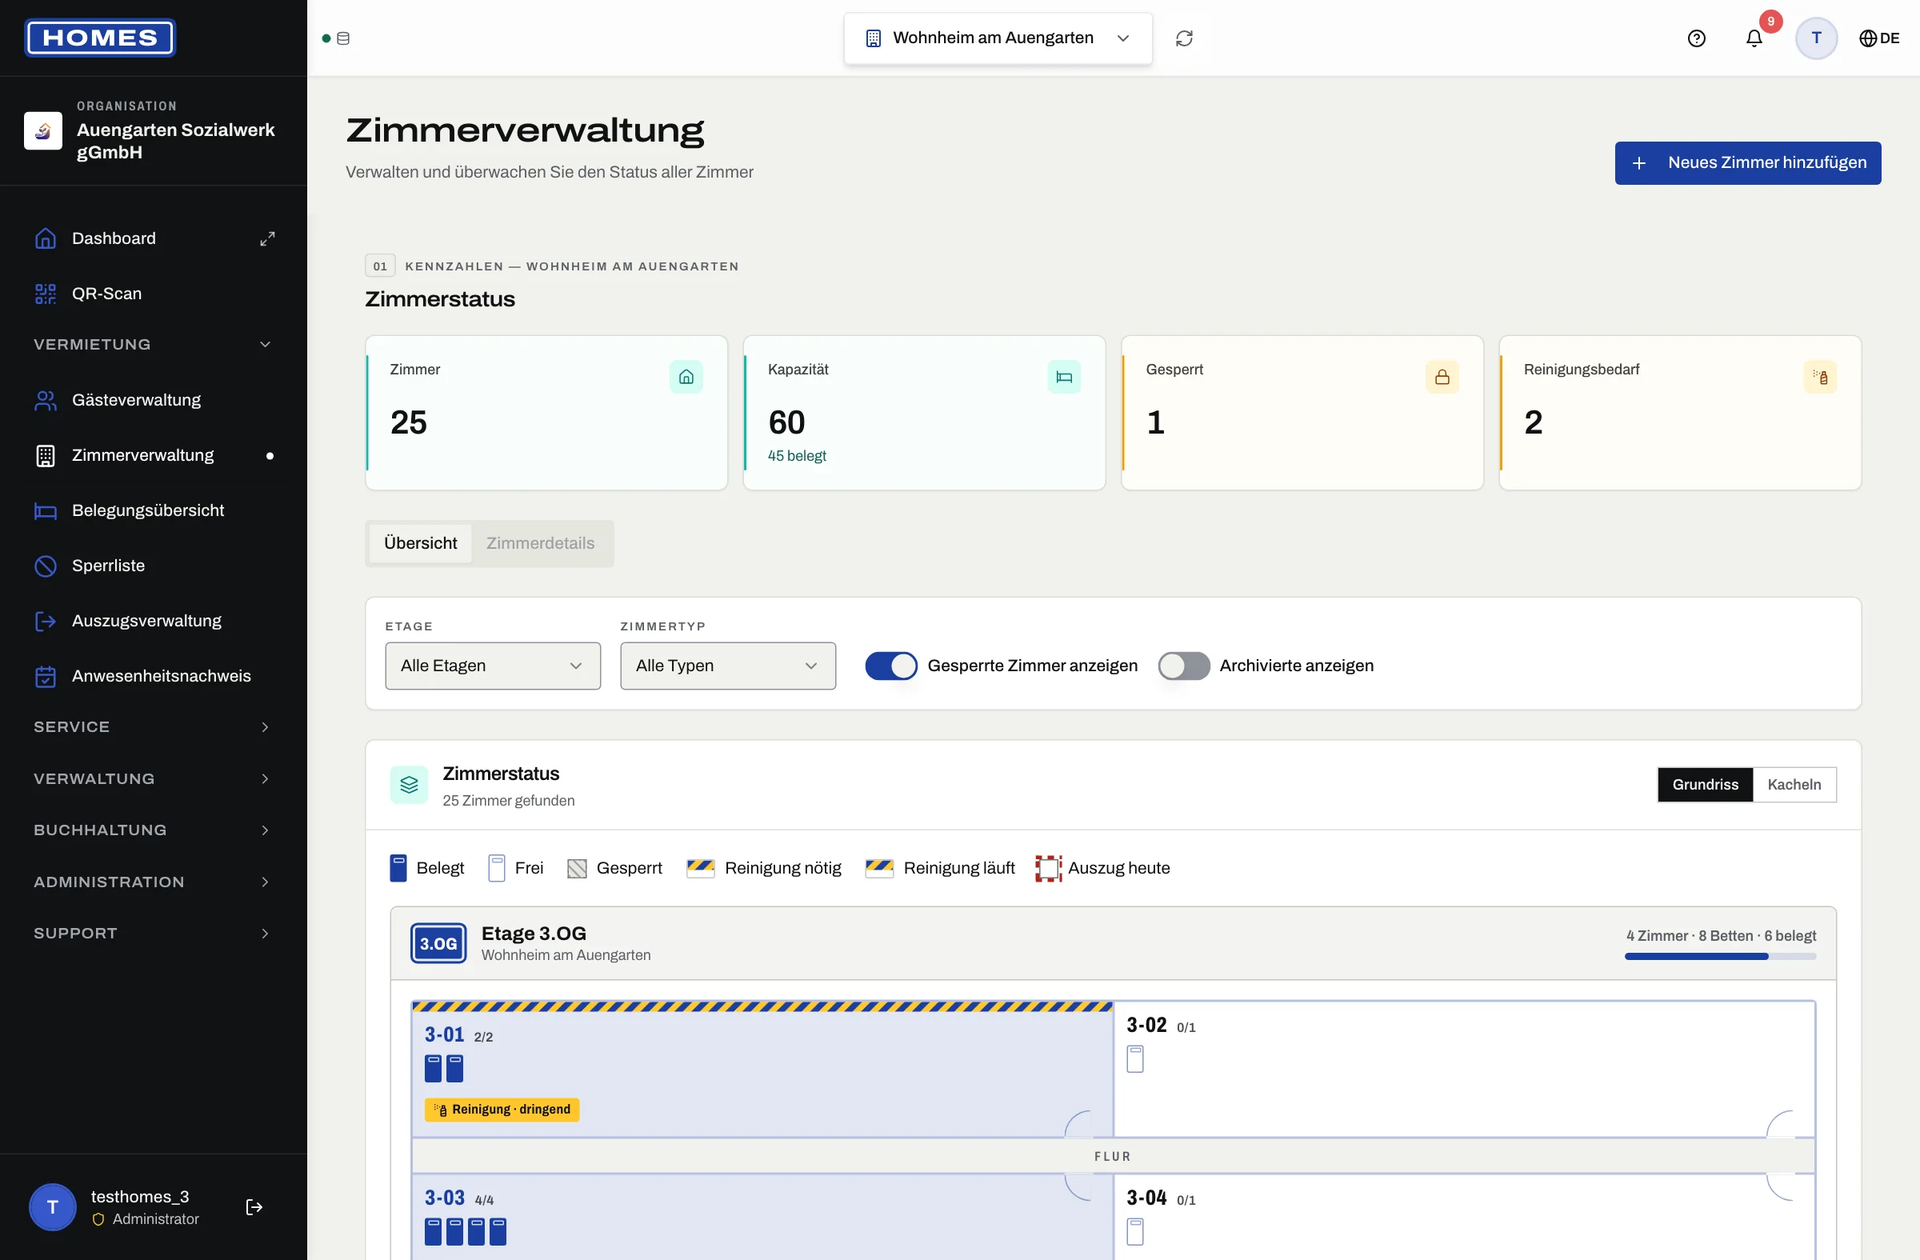The width and height of the screenshot is (1920, 1260).
Task: Click the Belegungsübersicht bed icon
Action: (x=45, y=510)
